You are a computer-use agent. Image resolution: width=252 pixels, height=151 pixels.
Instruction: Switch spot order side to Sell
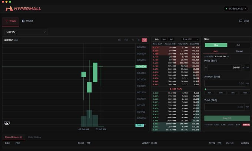coord(238,45)
